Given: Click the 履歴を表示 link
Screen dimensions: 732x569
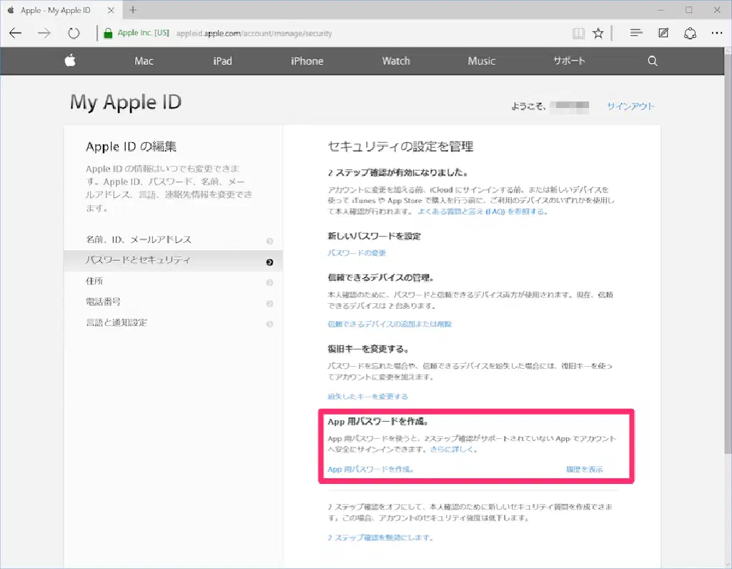Looking at the screenshot, I should (584, 470).
